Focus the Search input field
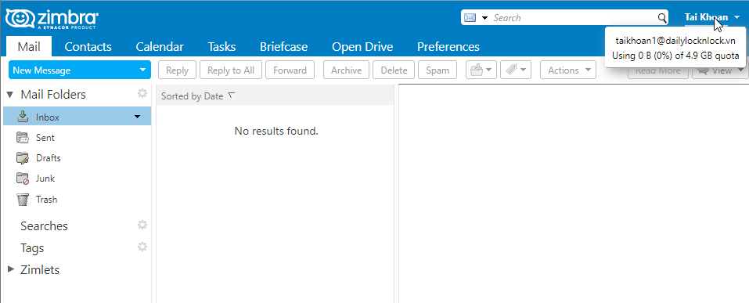 point(574,18)
